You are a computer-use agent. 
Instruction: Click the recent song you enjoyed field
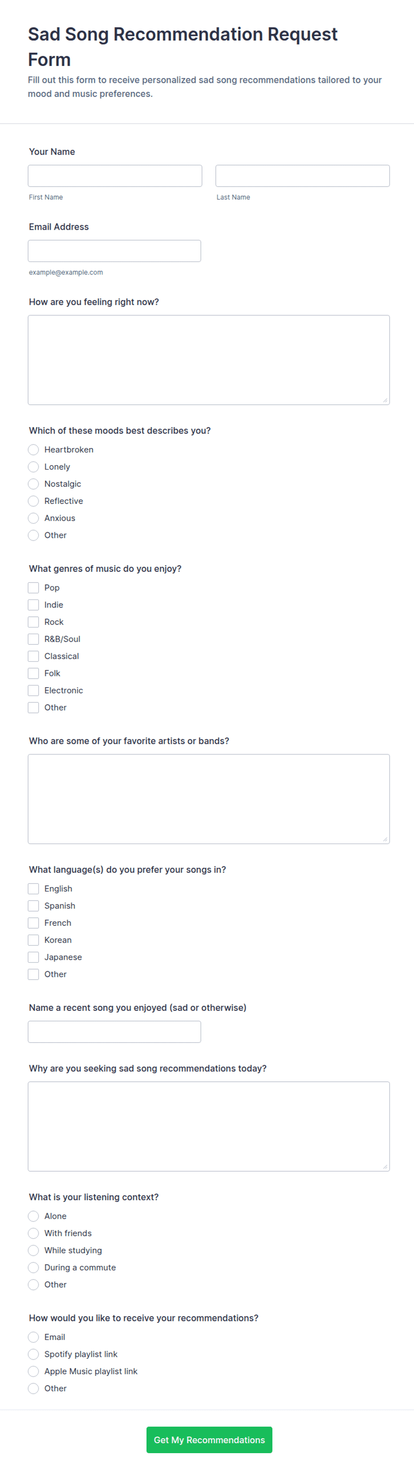(x=114, y=1032)
